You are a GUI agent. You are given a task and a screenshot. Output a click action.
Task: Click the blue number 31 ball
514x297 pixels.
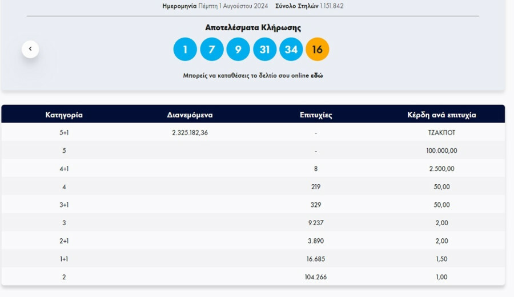click(264, 50)
